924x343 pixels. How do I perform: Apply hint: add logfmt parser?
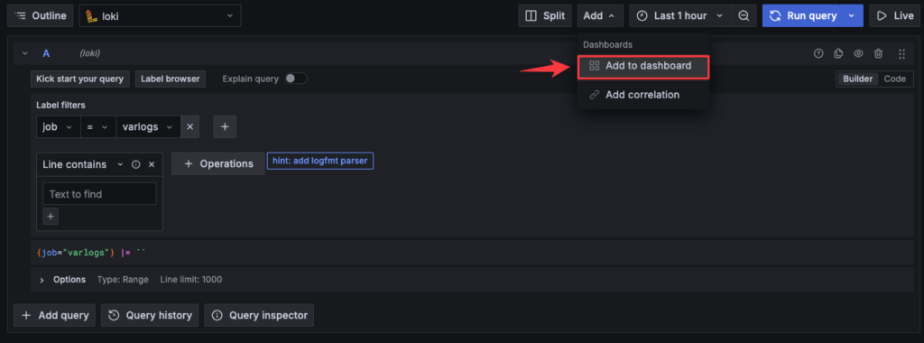pyautogui.click(x=320, y=161)
